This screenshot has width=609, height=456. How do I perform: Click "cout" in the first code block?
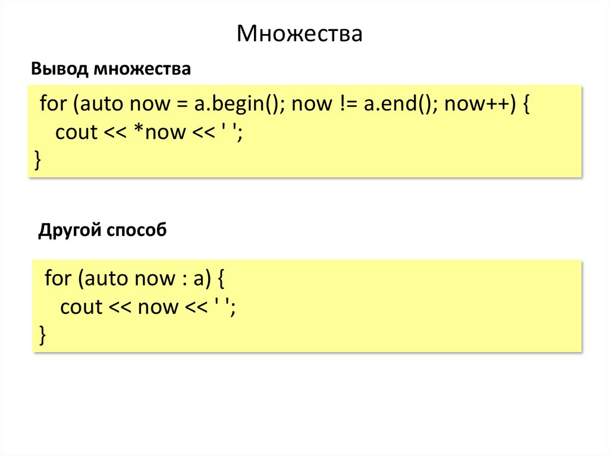76,133
